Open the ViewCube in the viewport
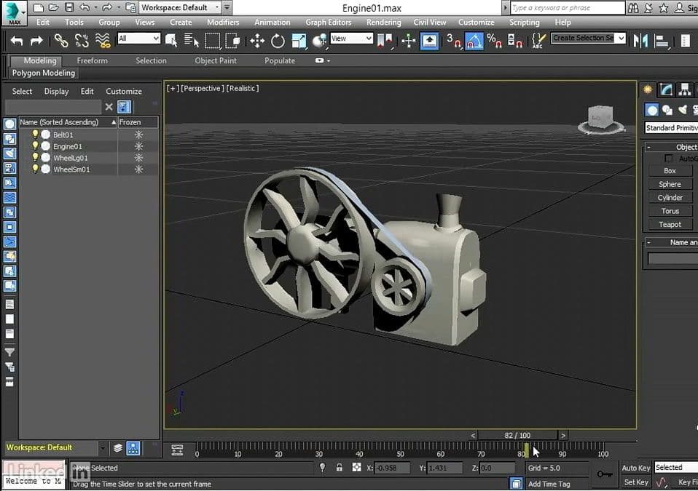 coord(601,119)
